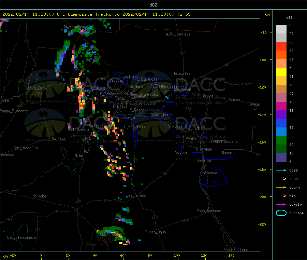Click the Goudge map label
Image resolution: width=307 pixels, height=260 pixels.
click(x=149, y=103)
